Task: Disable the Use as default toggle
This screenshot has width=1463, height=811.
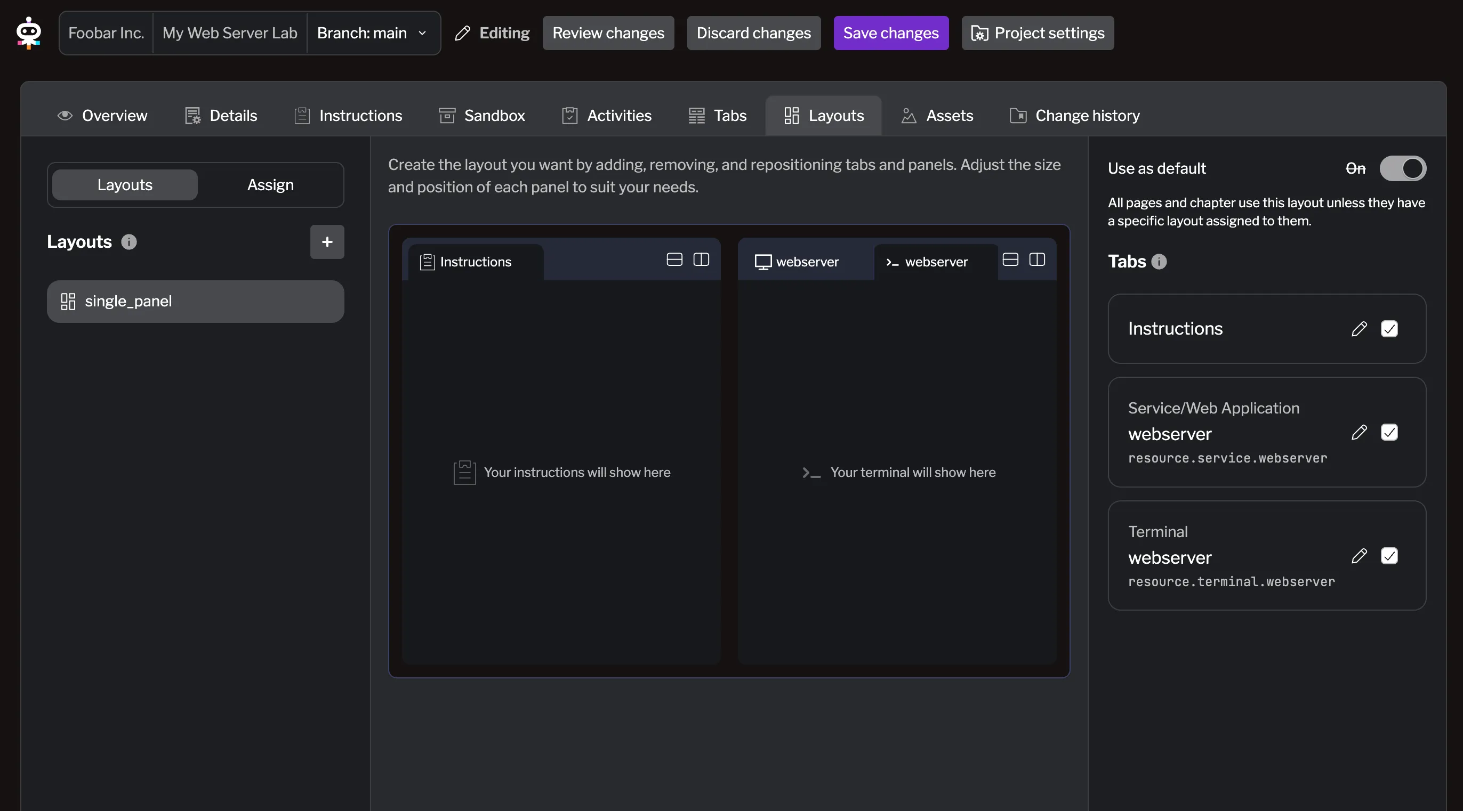Action: [1402, 168]
